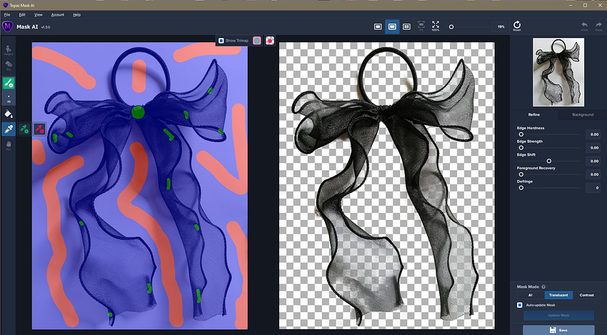Open the Account menu
The height and width of the screenshot is (335, 607).
point(57,14)
